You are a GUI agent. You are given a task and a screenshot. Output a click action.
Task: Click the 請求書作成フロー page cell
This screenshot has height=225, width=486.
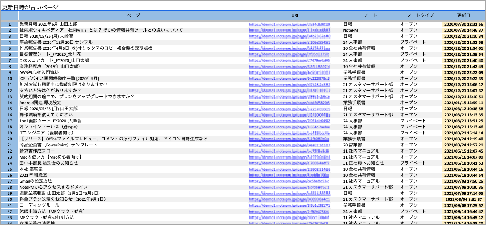[37, 151]
